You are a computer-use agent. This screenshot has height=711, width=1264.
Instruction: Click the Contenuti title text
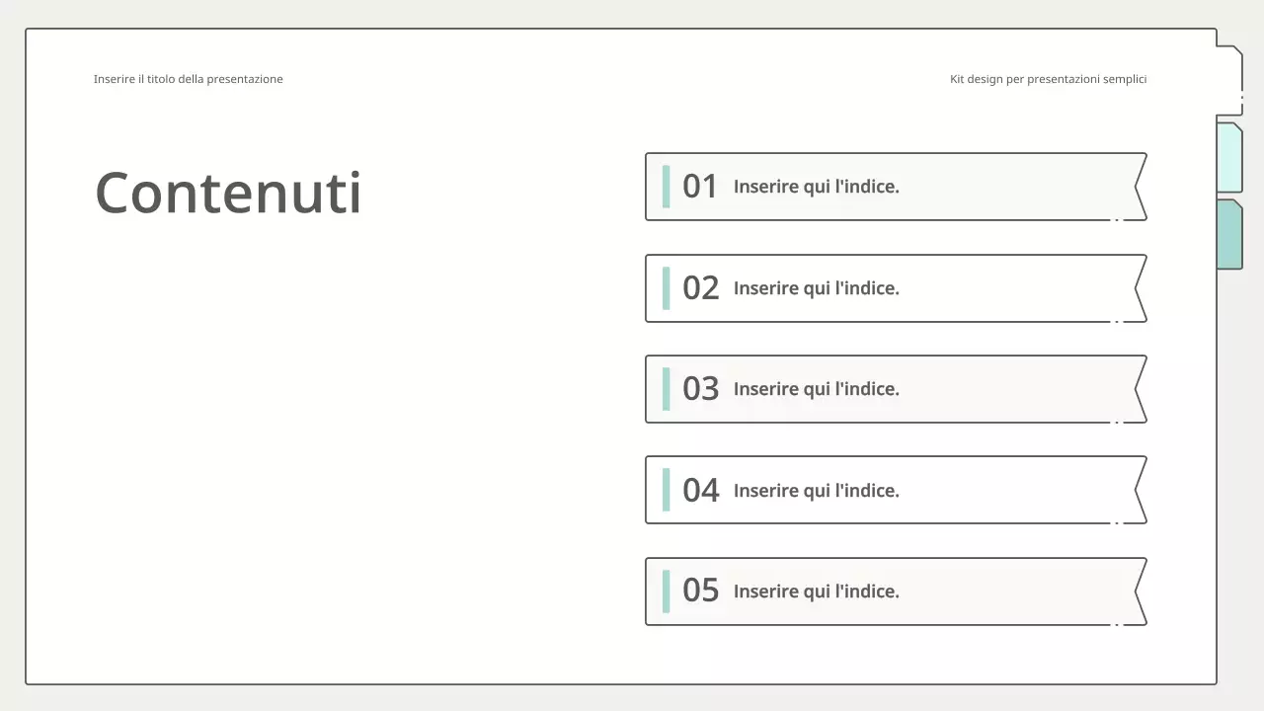pyautogui.click(x=228, y=193)
